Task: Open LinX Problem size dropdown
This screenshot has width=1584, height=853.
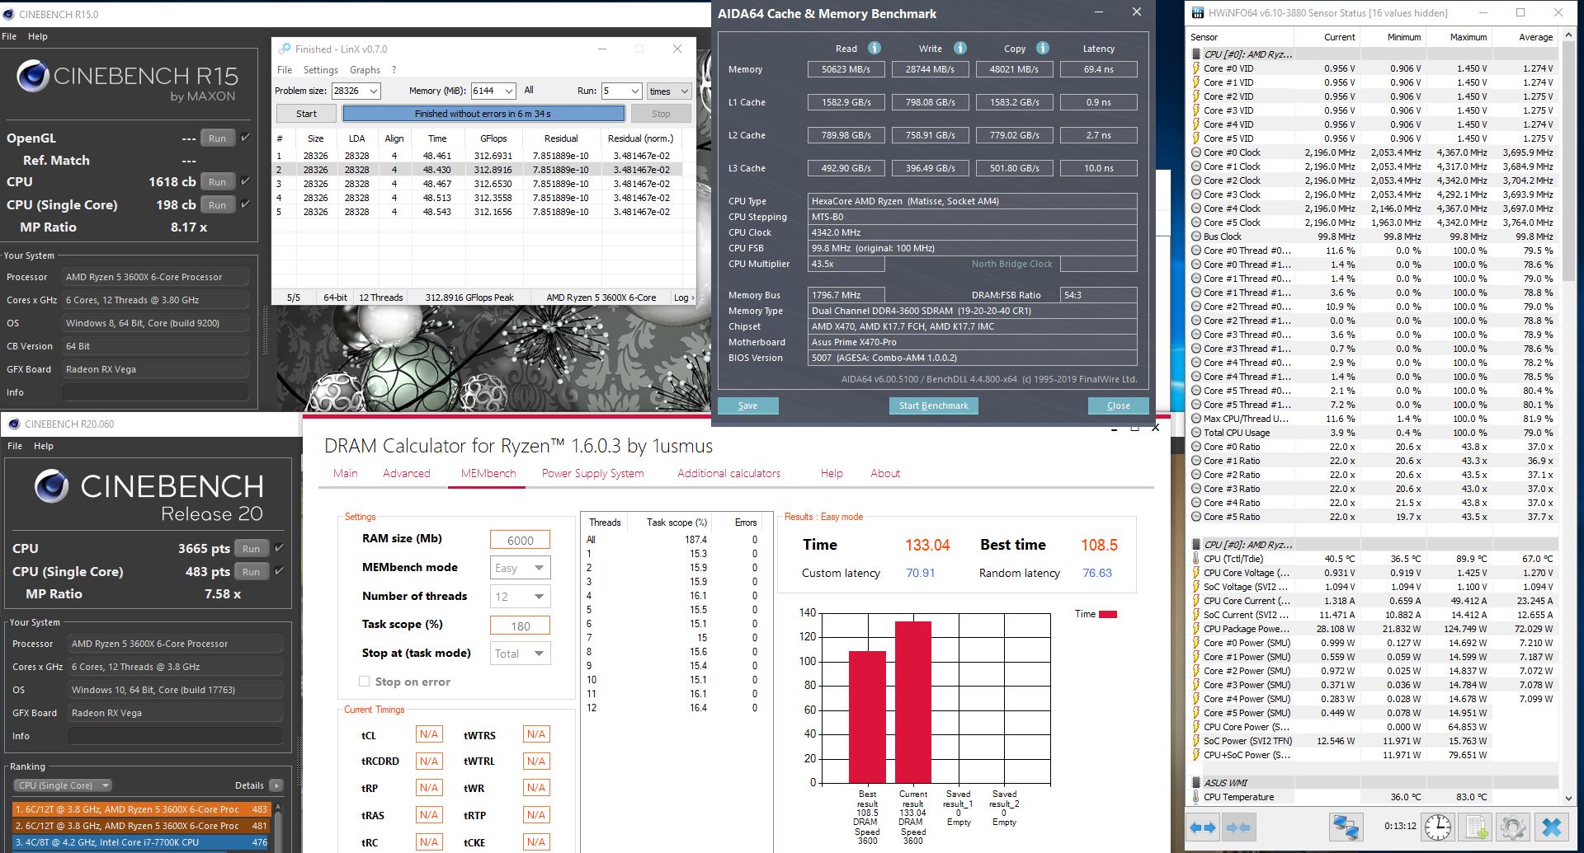Action: 373,91
